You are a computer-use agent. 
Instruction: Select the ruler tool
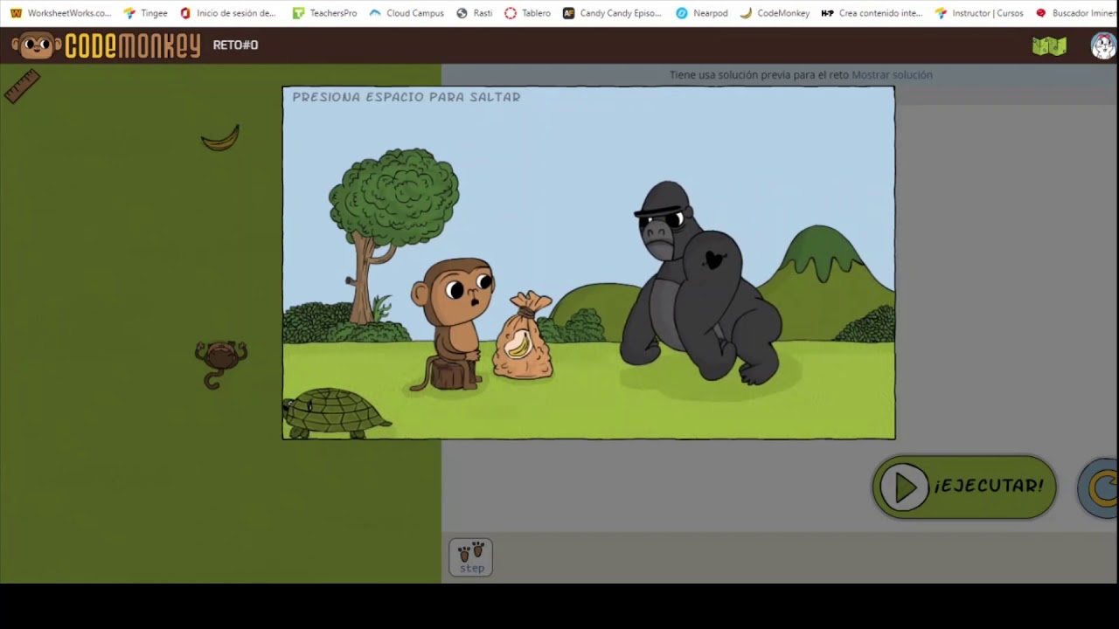[22, 86]
